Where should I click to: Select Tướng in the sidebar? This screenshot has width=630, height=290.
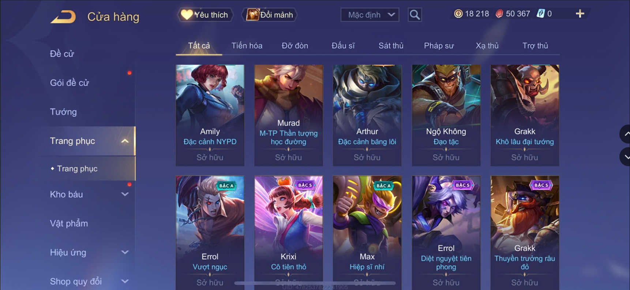coord(63,112)
